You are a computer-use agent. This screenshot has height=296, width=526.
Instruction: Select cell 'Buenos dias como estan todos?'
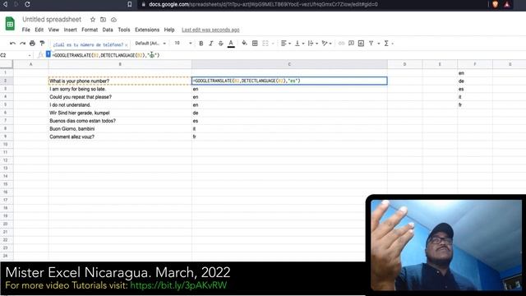pyautogui.click(x=120, y=121)
